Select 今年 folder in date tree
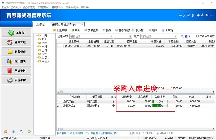 point(43,54)
